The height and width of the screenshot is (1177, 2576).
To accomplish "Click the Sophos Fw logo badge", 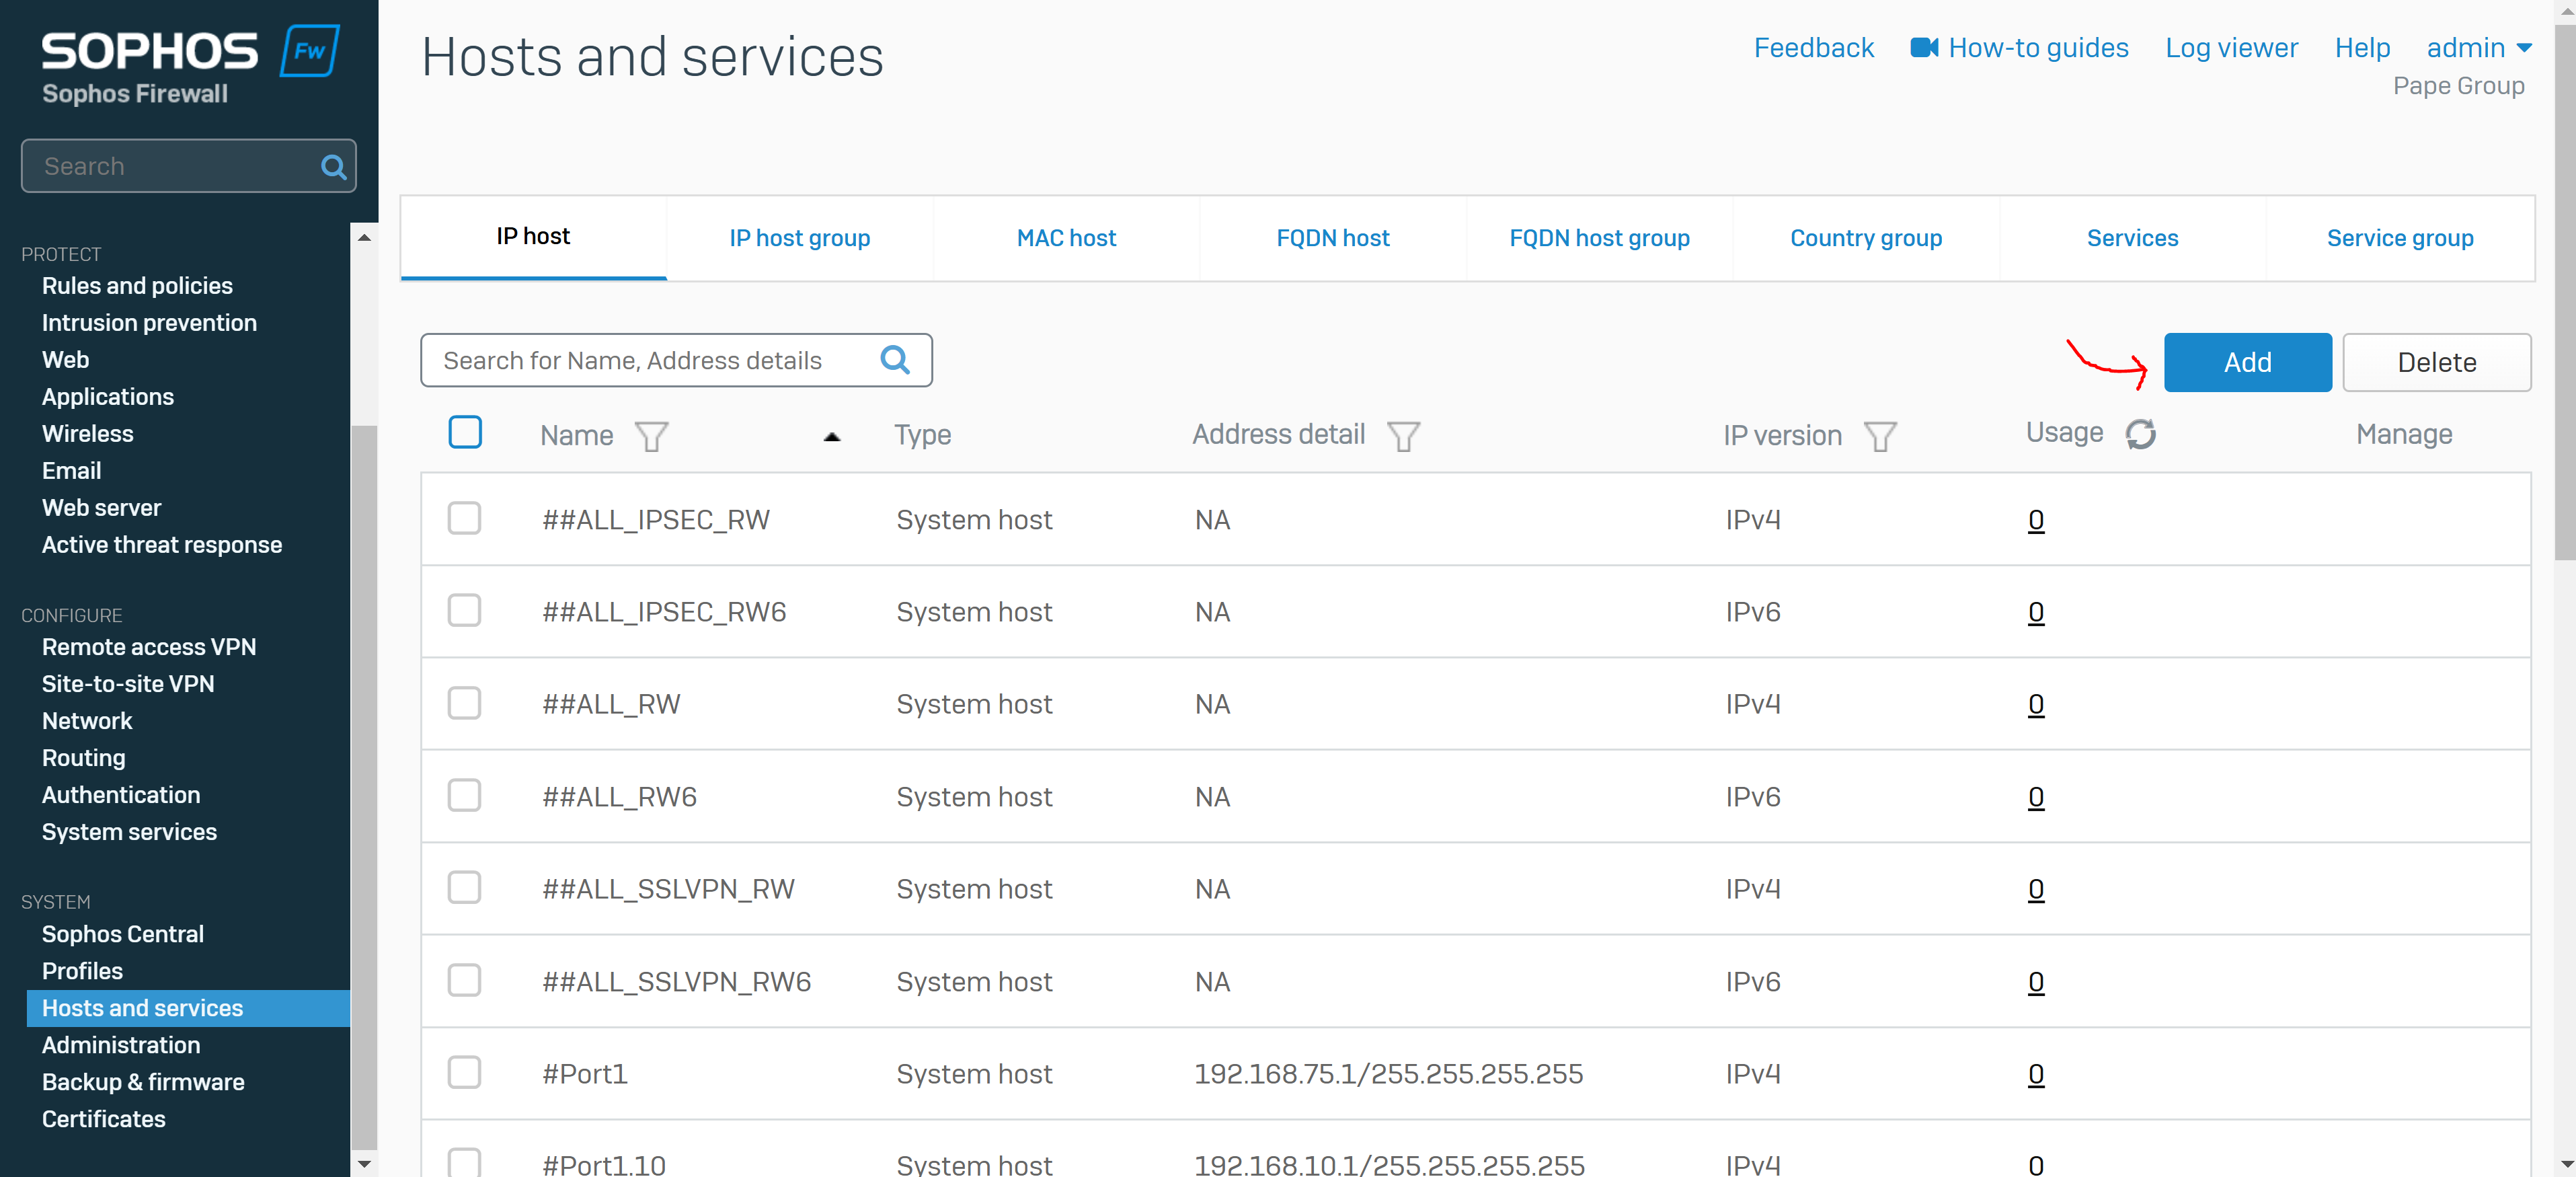I will pyautogui.click(x=310, y=51).
